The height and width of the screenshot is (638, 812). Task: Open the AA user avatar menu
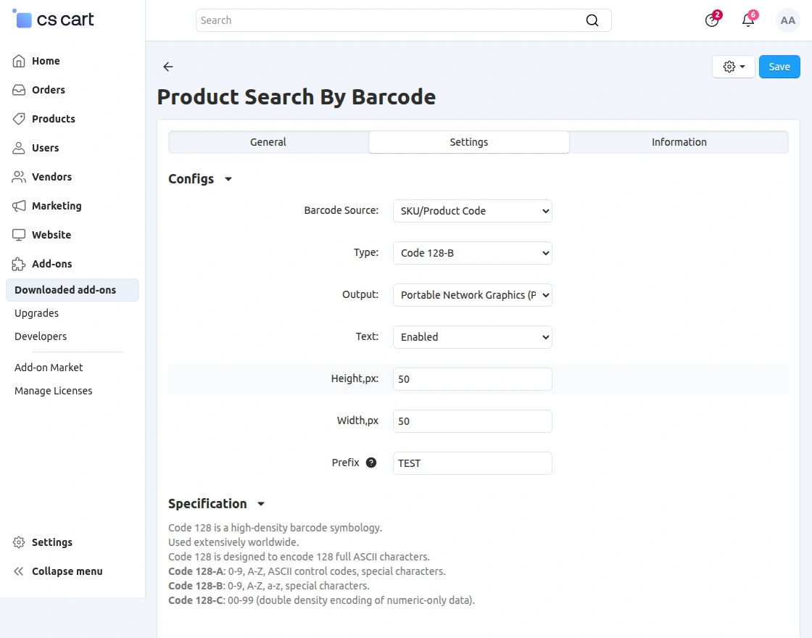(787, 20)
